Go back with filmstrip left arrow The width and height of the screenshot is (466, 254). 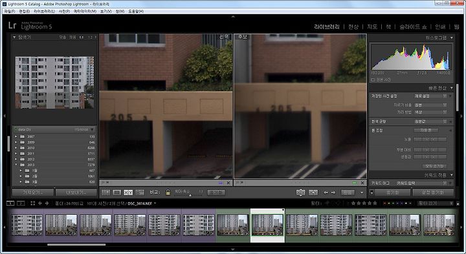[x=40, y=203]
